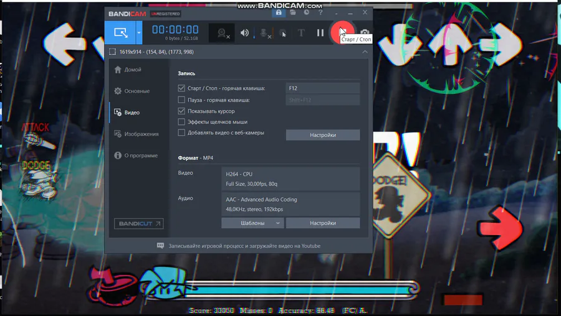561x316 pixels.
Task: Select the screen rectangle recording mode
Action: [x=120, y=33]
